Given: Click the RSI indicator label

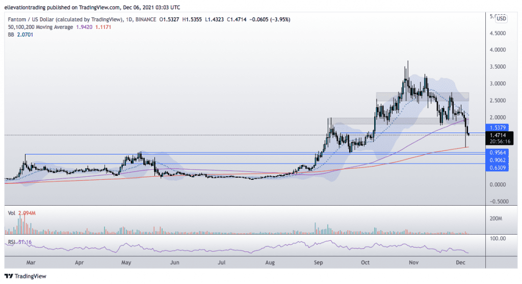Looking at the screenshot, I should click(x=12, y=242).
